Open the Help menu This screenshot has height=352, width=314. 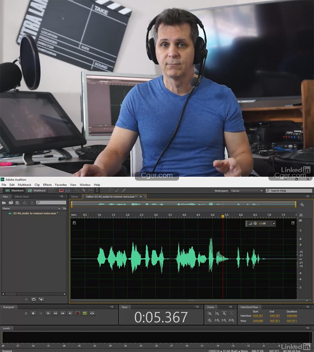[x=97, y=185]
